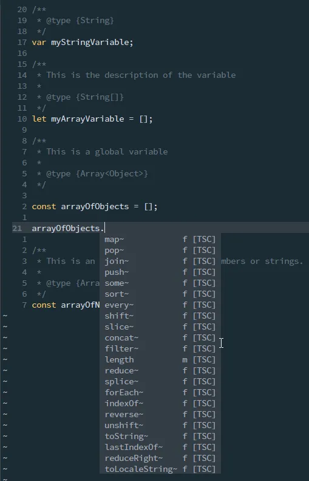Select splice~ from the popup
The image size is (309, 481).
click(x=160, y=382)
